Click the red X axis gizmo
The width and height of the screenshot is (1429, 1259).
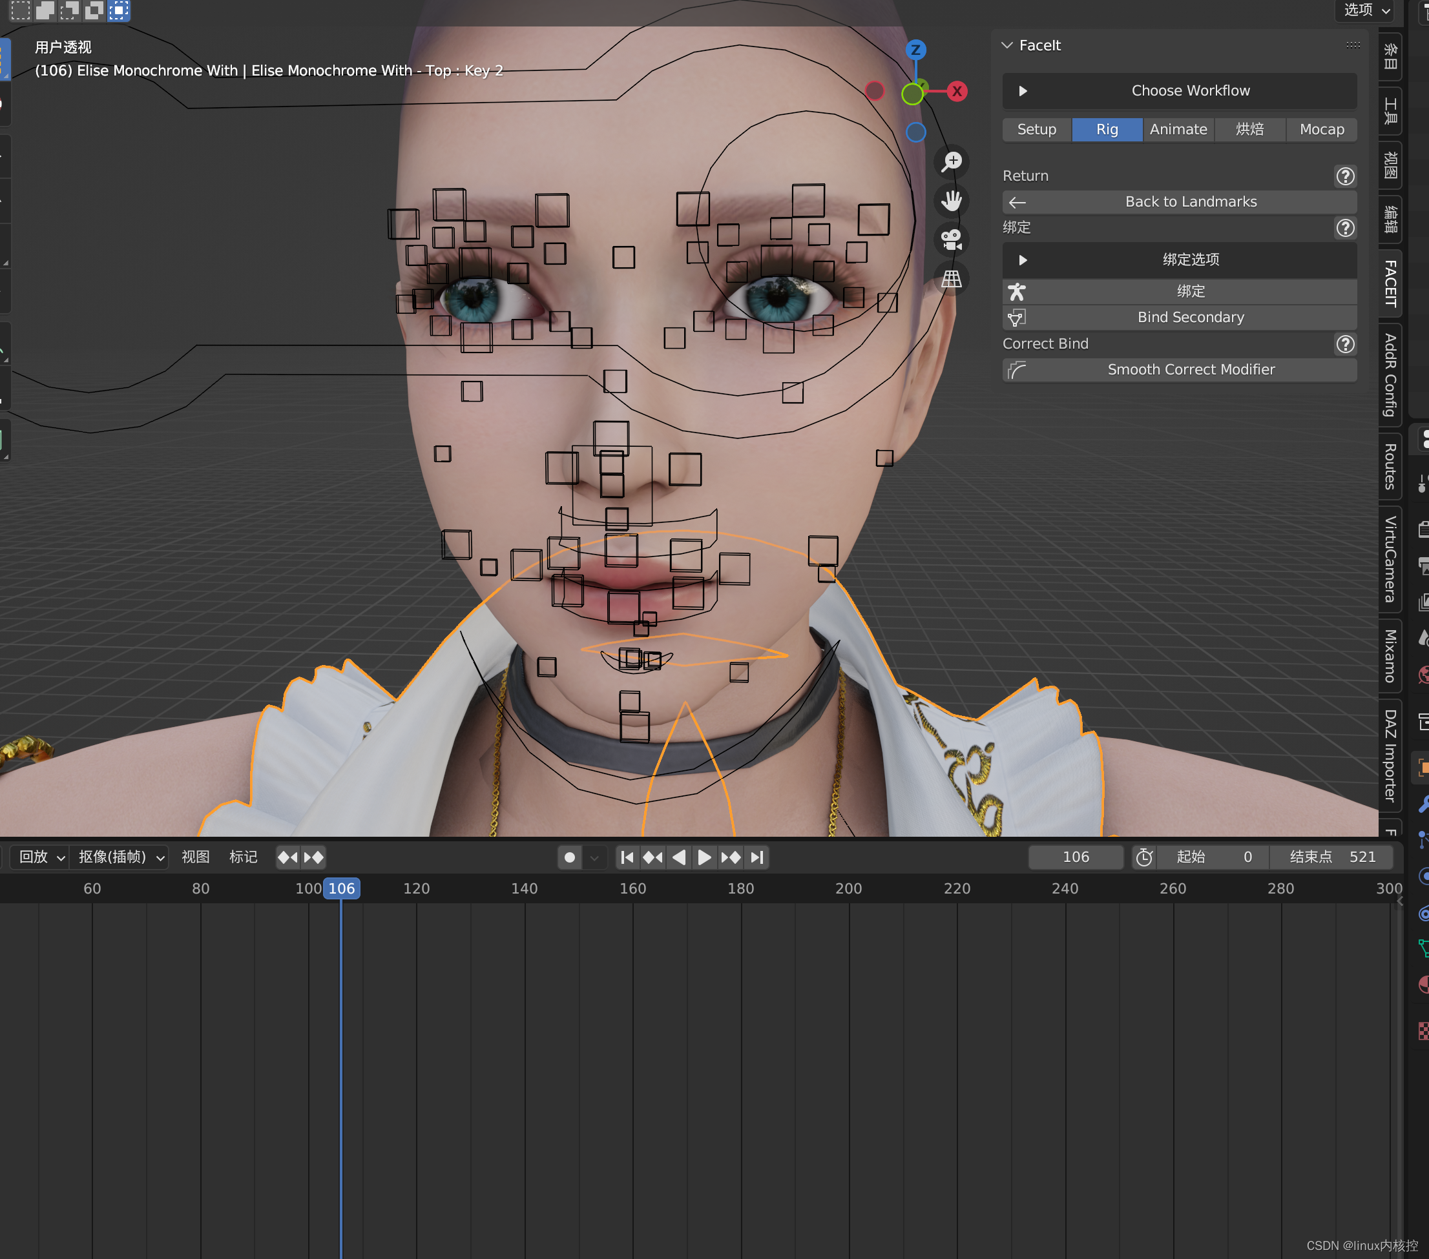957,91
